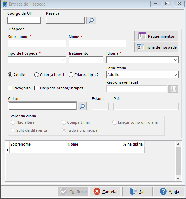The width and height of the screenshot is (186, 199).
Task: Click the País field
Action: tap(146, 106)
